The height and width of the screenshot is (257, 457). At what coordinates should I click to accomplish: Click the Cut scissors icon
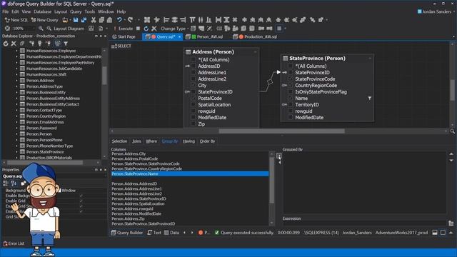tap(94, 20)
